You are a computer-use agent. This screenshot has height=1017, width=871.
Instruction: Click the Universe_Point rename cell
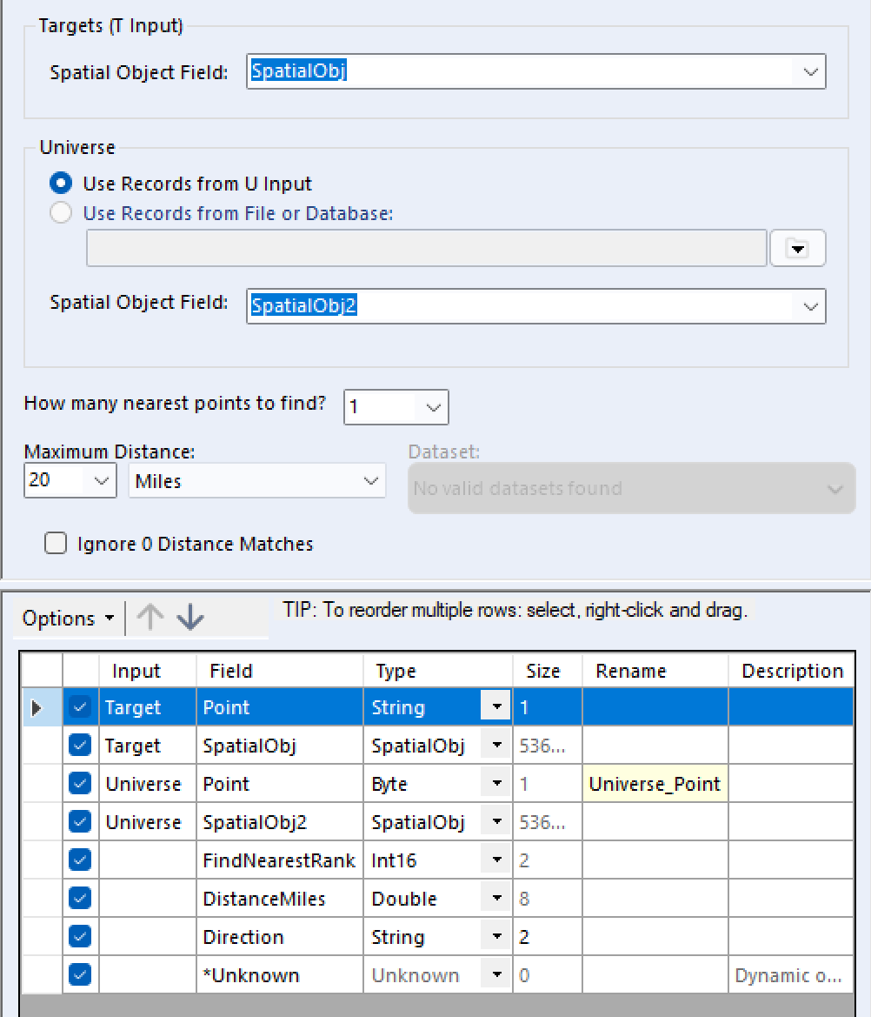point(655,784)
